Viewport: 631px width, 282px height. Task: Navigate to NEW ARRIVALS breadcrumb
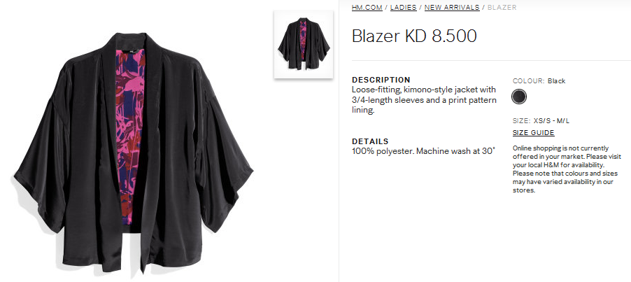[x=452, y=7]
